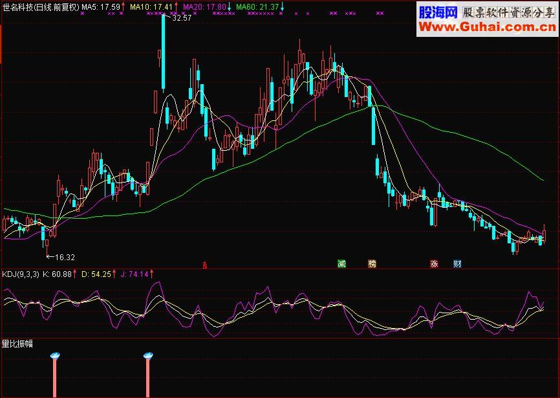Click the 32.57 high price label
The image size is (560, 398).
pos(182,18)
